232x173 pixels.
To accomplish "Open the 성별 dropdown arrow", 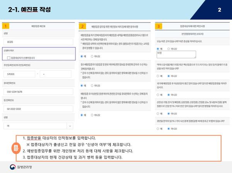I will click(x=69, y=126).
